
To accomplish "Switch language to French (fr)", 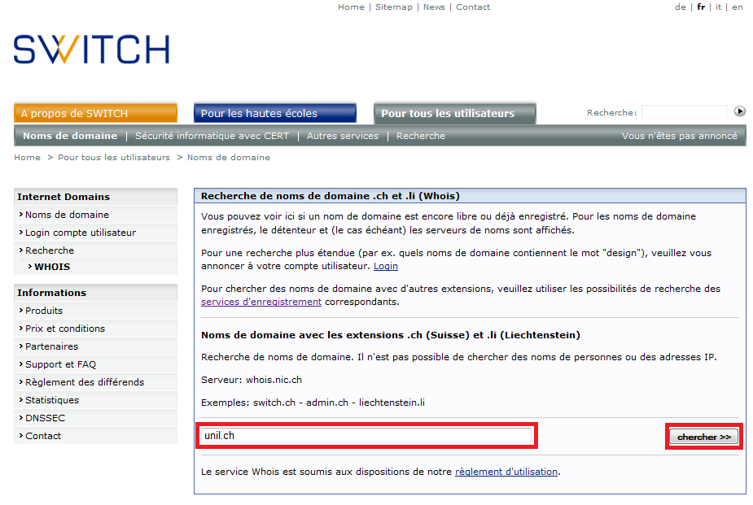I will [x=701, y=7].
